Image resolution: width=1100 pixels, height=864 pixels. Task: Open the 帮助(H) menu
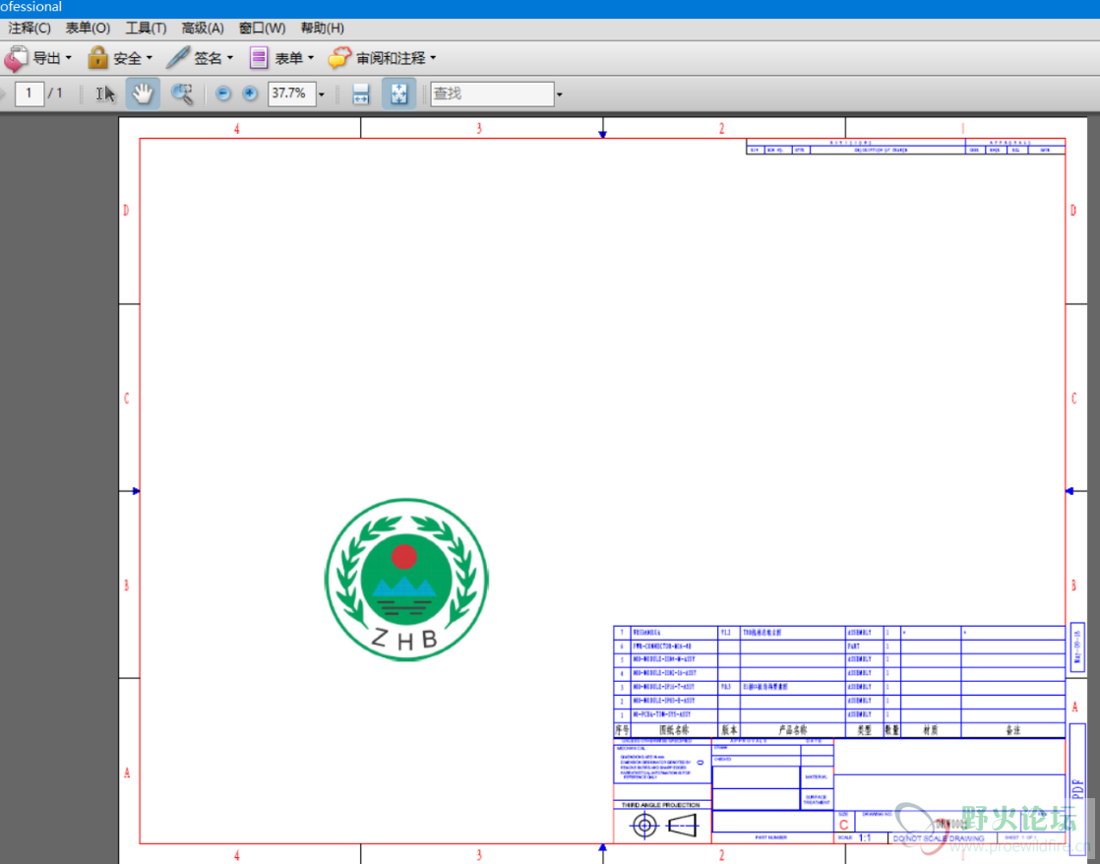pos(322,29)
